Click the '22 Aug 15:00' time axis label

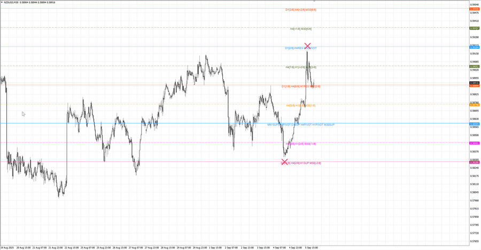tap(72, 247)
